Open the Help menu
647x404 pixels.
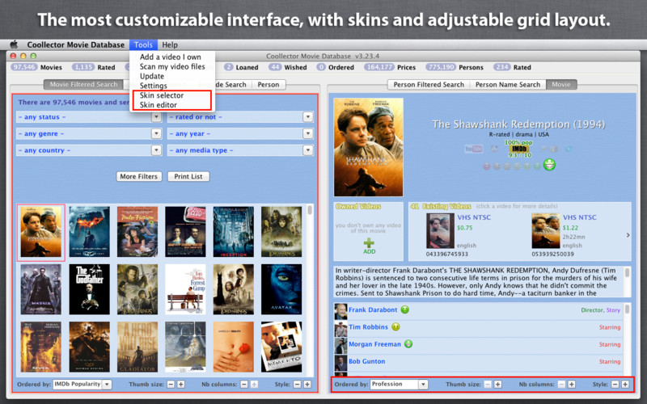[170, 44]
